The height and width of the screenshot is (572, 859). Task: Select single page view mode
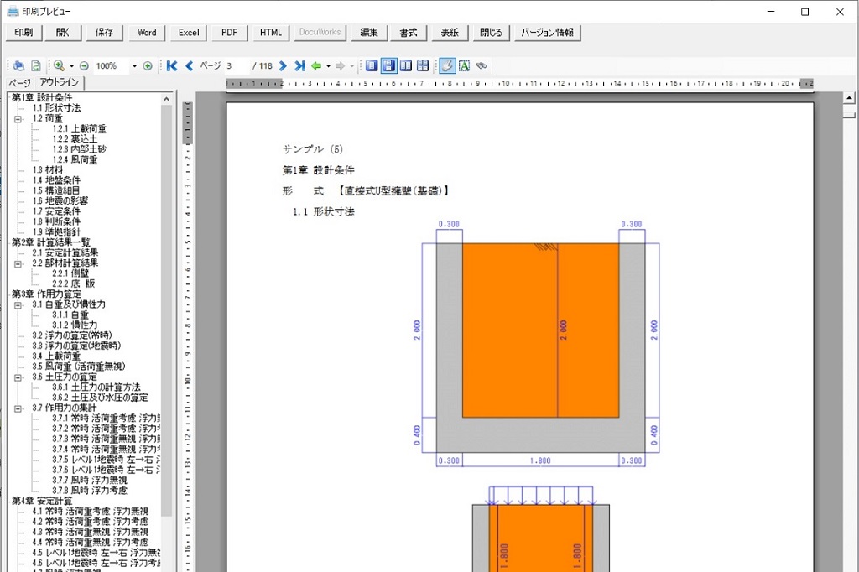(x=372, y=65)
